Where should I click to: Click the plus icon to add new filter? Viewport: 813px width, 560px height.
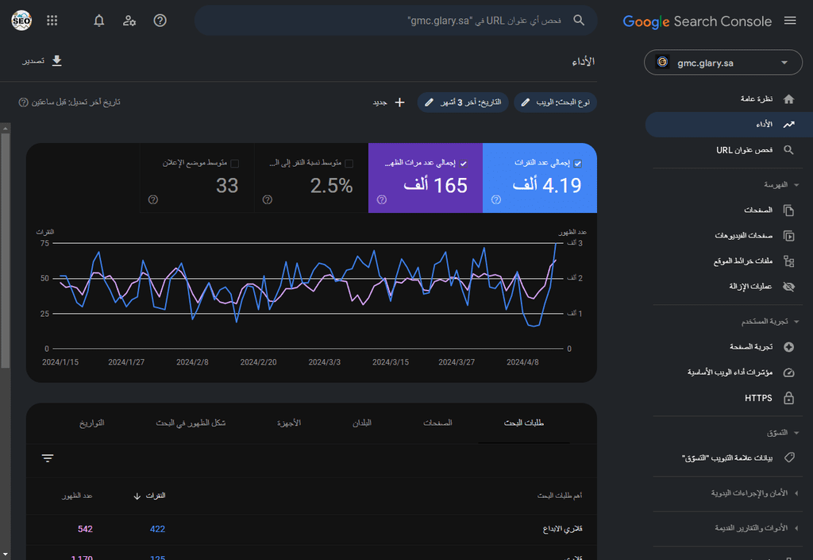(399, 102)
